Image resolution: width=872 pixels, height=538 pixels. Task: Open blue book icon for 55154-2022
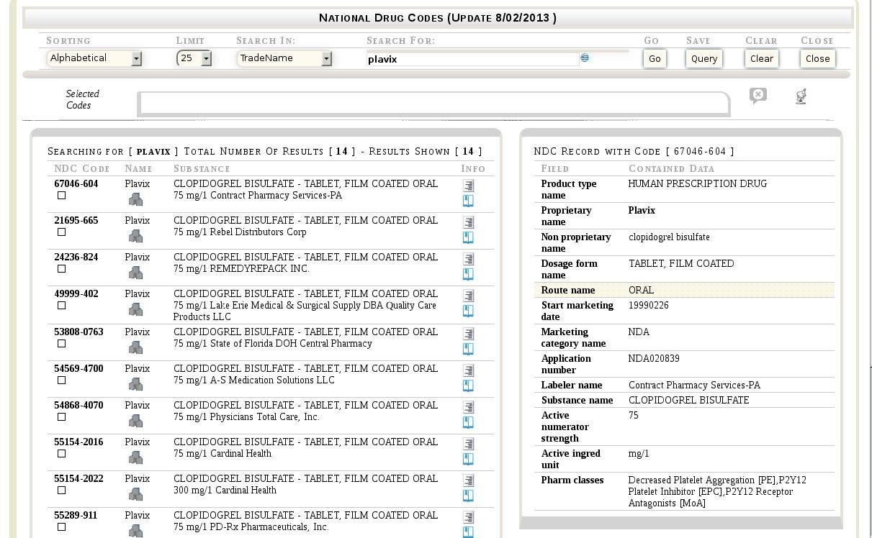point(468,496)
